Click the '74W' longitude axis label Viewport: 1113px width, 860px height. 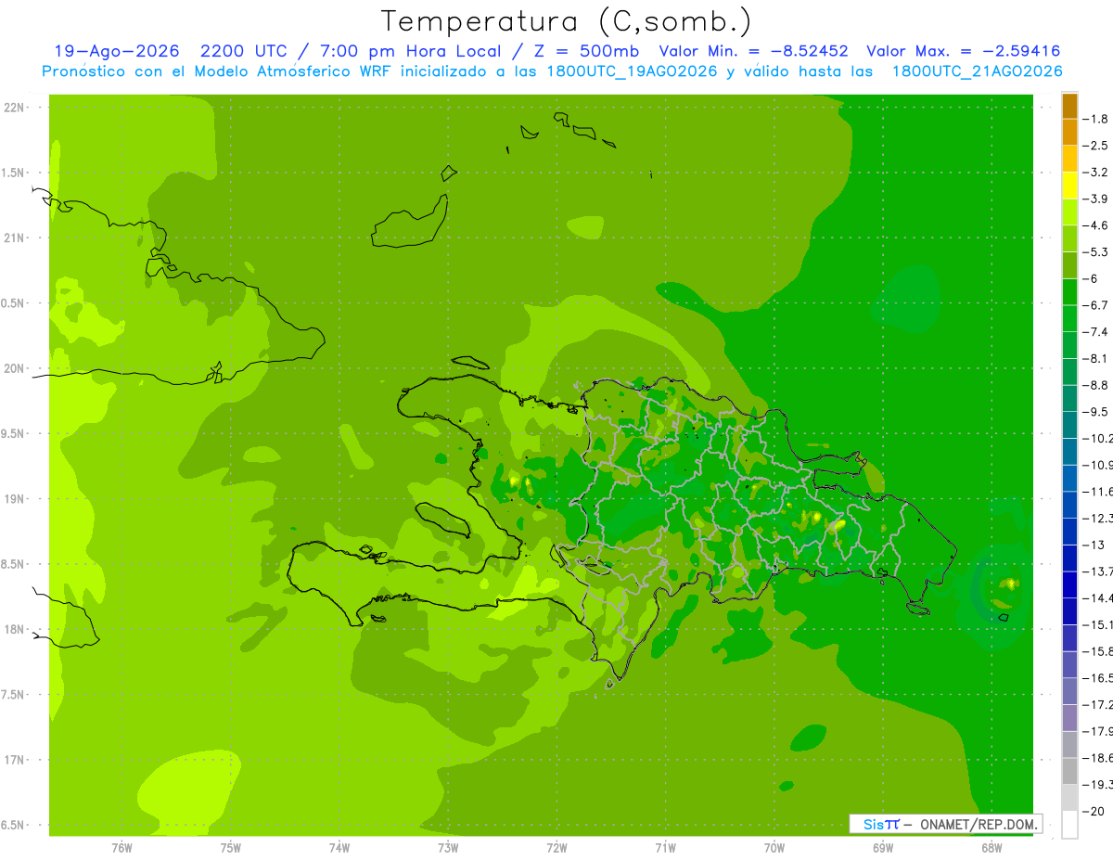pyautogui.click(x=339, y=848)
